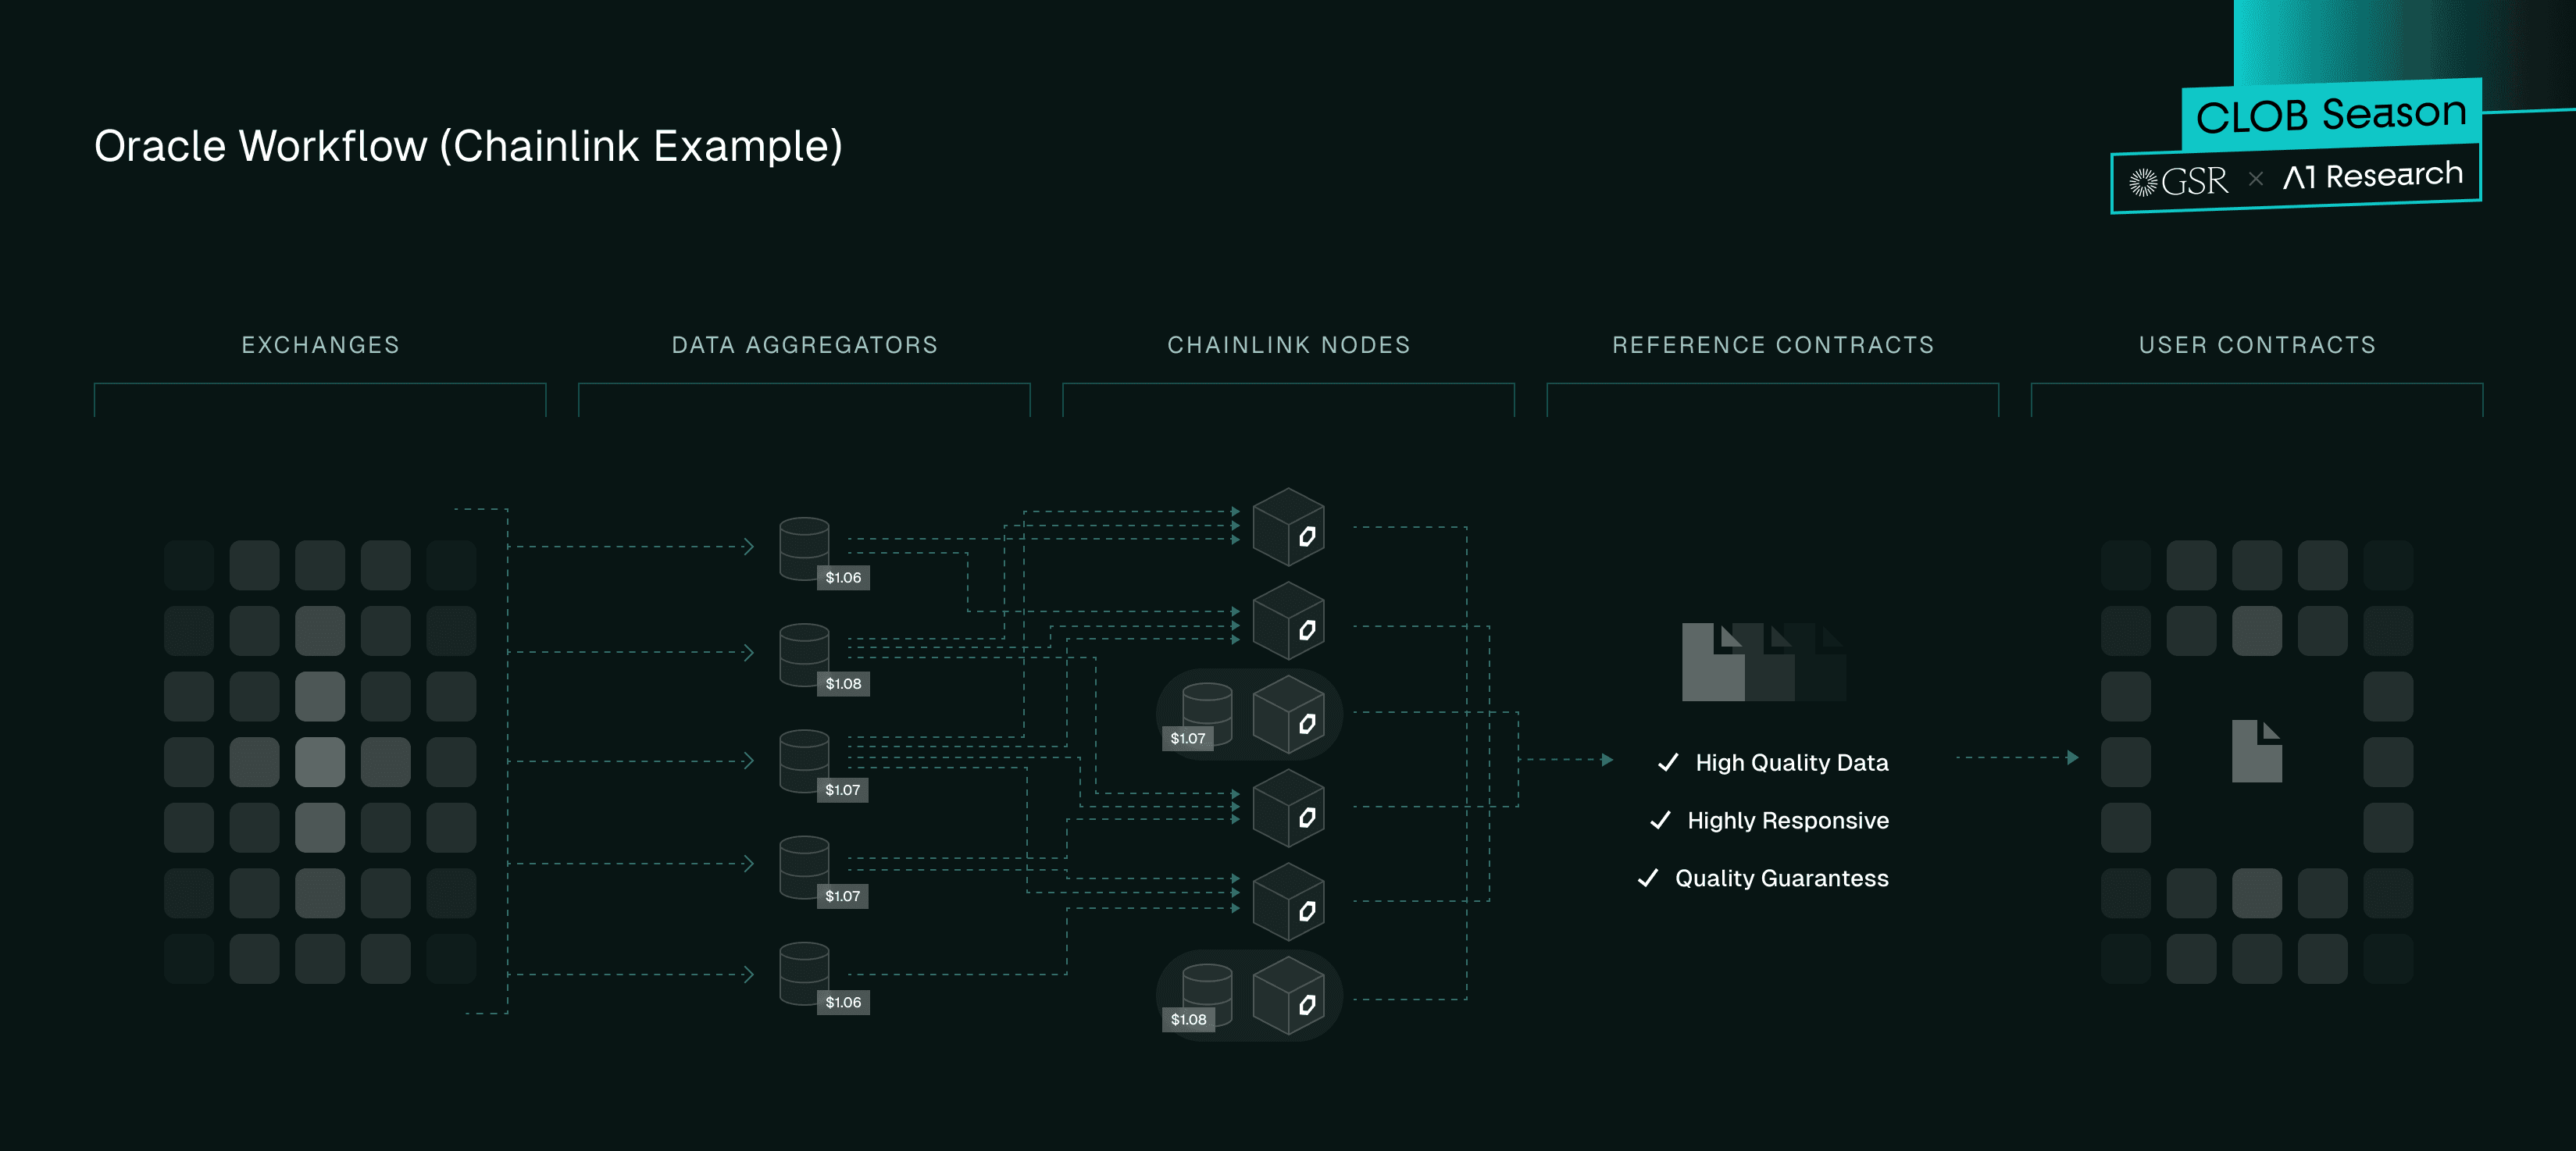The height and width of the screenshot is (1151, 2576).
Task: Select the Chainlink cube just below the $1.07 pill
Action: point(1289,808)
